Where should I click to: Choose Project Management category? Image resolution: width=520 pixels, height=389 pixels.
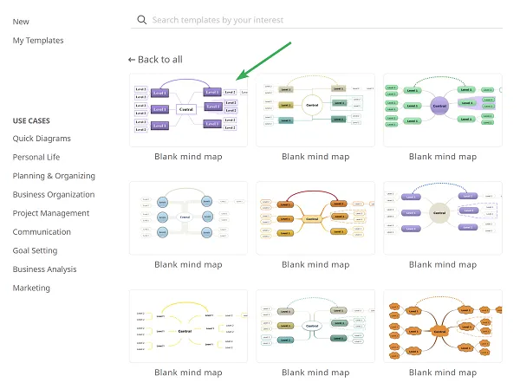51,213
